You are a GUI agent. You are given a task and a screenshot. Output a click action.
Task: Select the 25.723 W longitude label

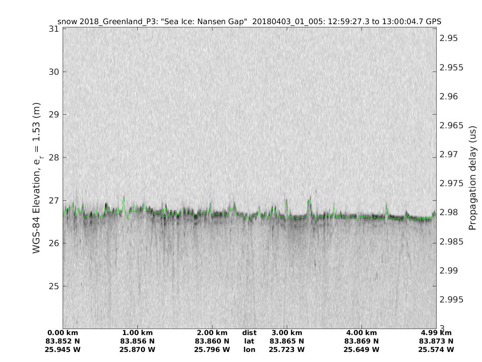point(286,350)
